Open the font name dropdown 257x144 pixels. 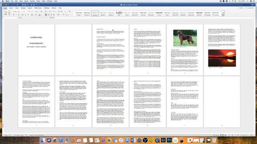[x=21, y=12]
